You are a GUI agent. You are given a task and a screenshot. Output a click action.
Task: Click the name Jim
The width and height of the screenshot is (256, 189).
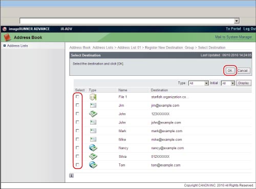coord(121,106)
